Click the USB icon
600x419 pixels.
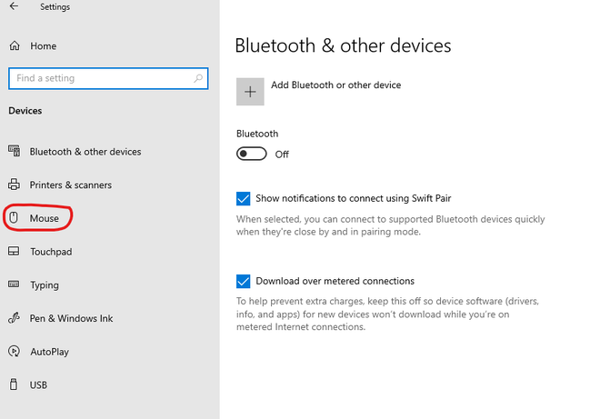coord(14,384)
